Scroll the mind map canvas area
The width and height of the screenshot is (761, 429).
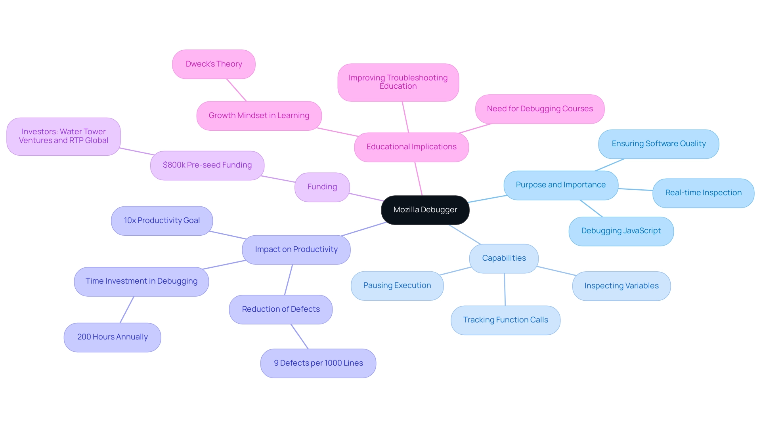point(380,214)
